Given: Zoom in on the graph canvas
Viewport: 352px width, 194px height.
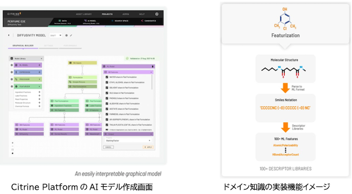Looking at the screenshot, I should click(13, 143).
